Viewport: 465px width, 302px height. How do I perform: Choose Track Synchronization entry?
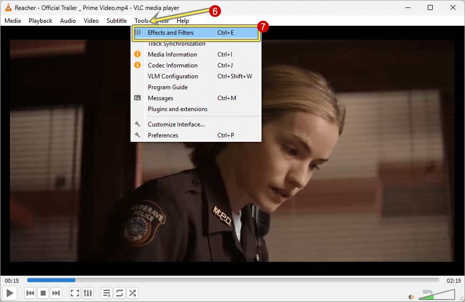tap(196, 44)
